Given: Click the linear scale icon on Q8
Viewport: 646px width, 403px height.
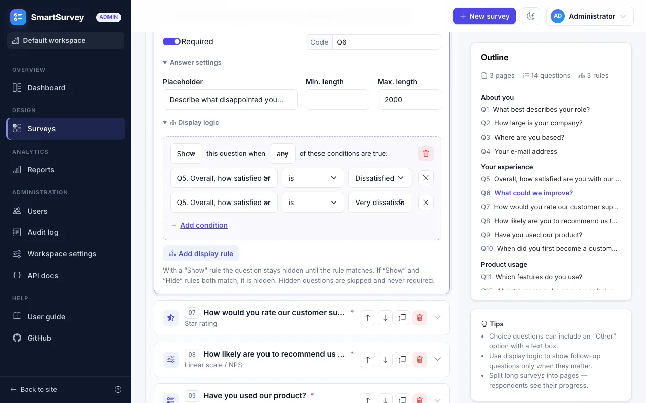Looking at the screenshot, I should [171, 359].
